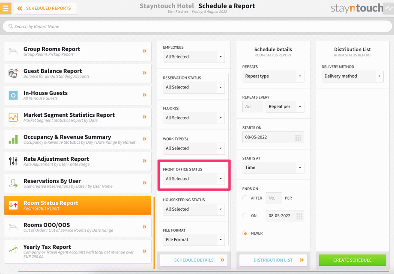The image size is (394, 274).
Task: Click arrow chevrons on Group Rooms Report
Action: point(144,51)
